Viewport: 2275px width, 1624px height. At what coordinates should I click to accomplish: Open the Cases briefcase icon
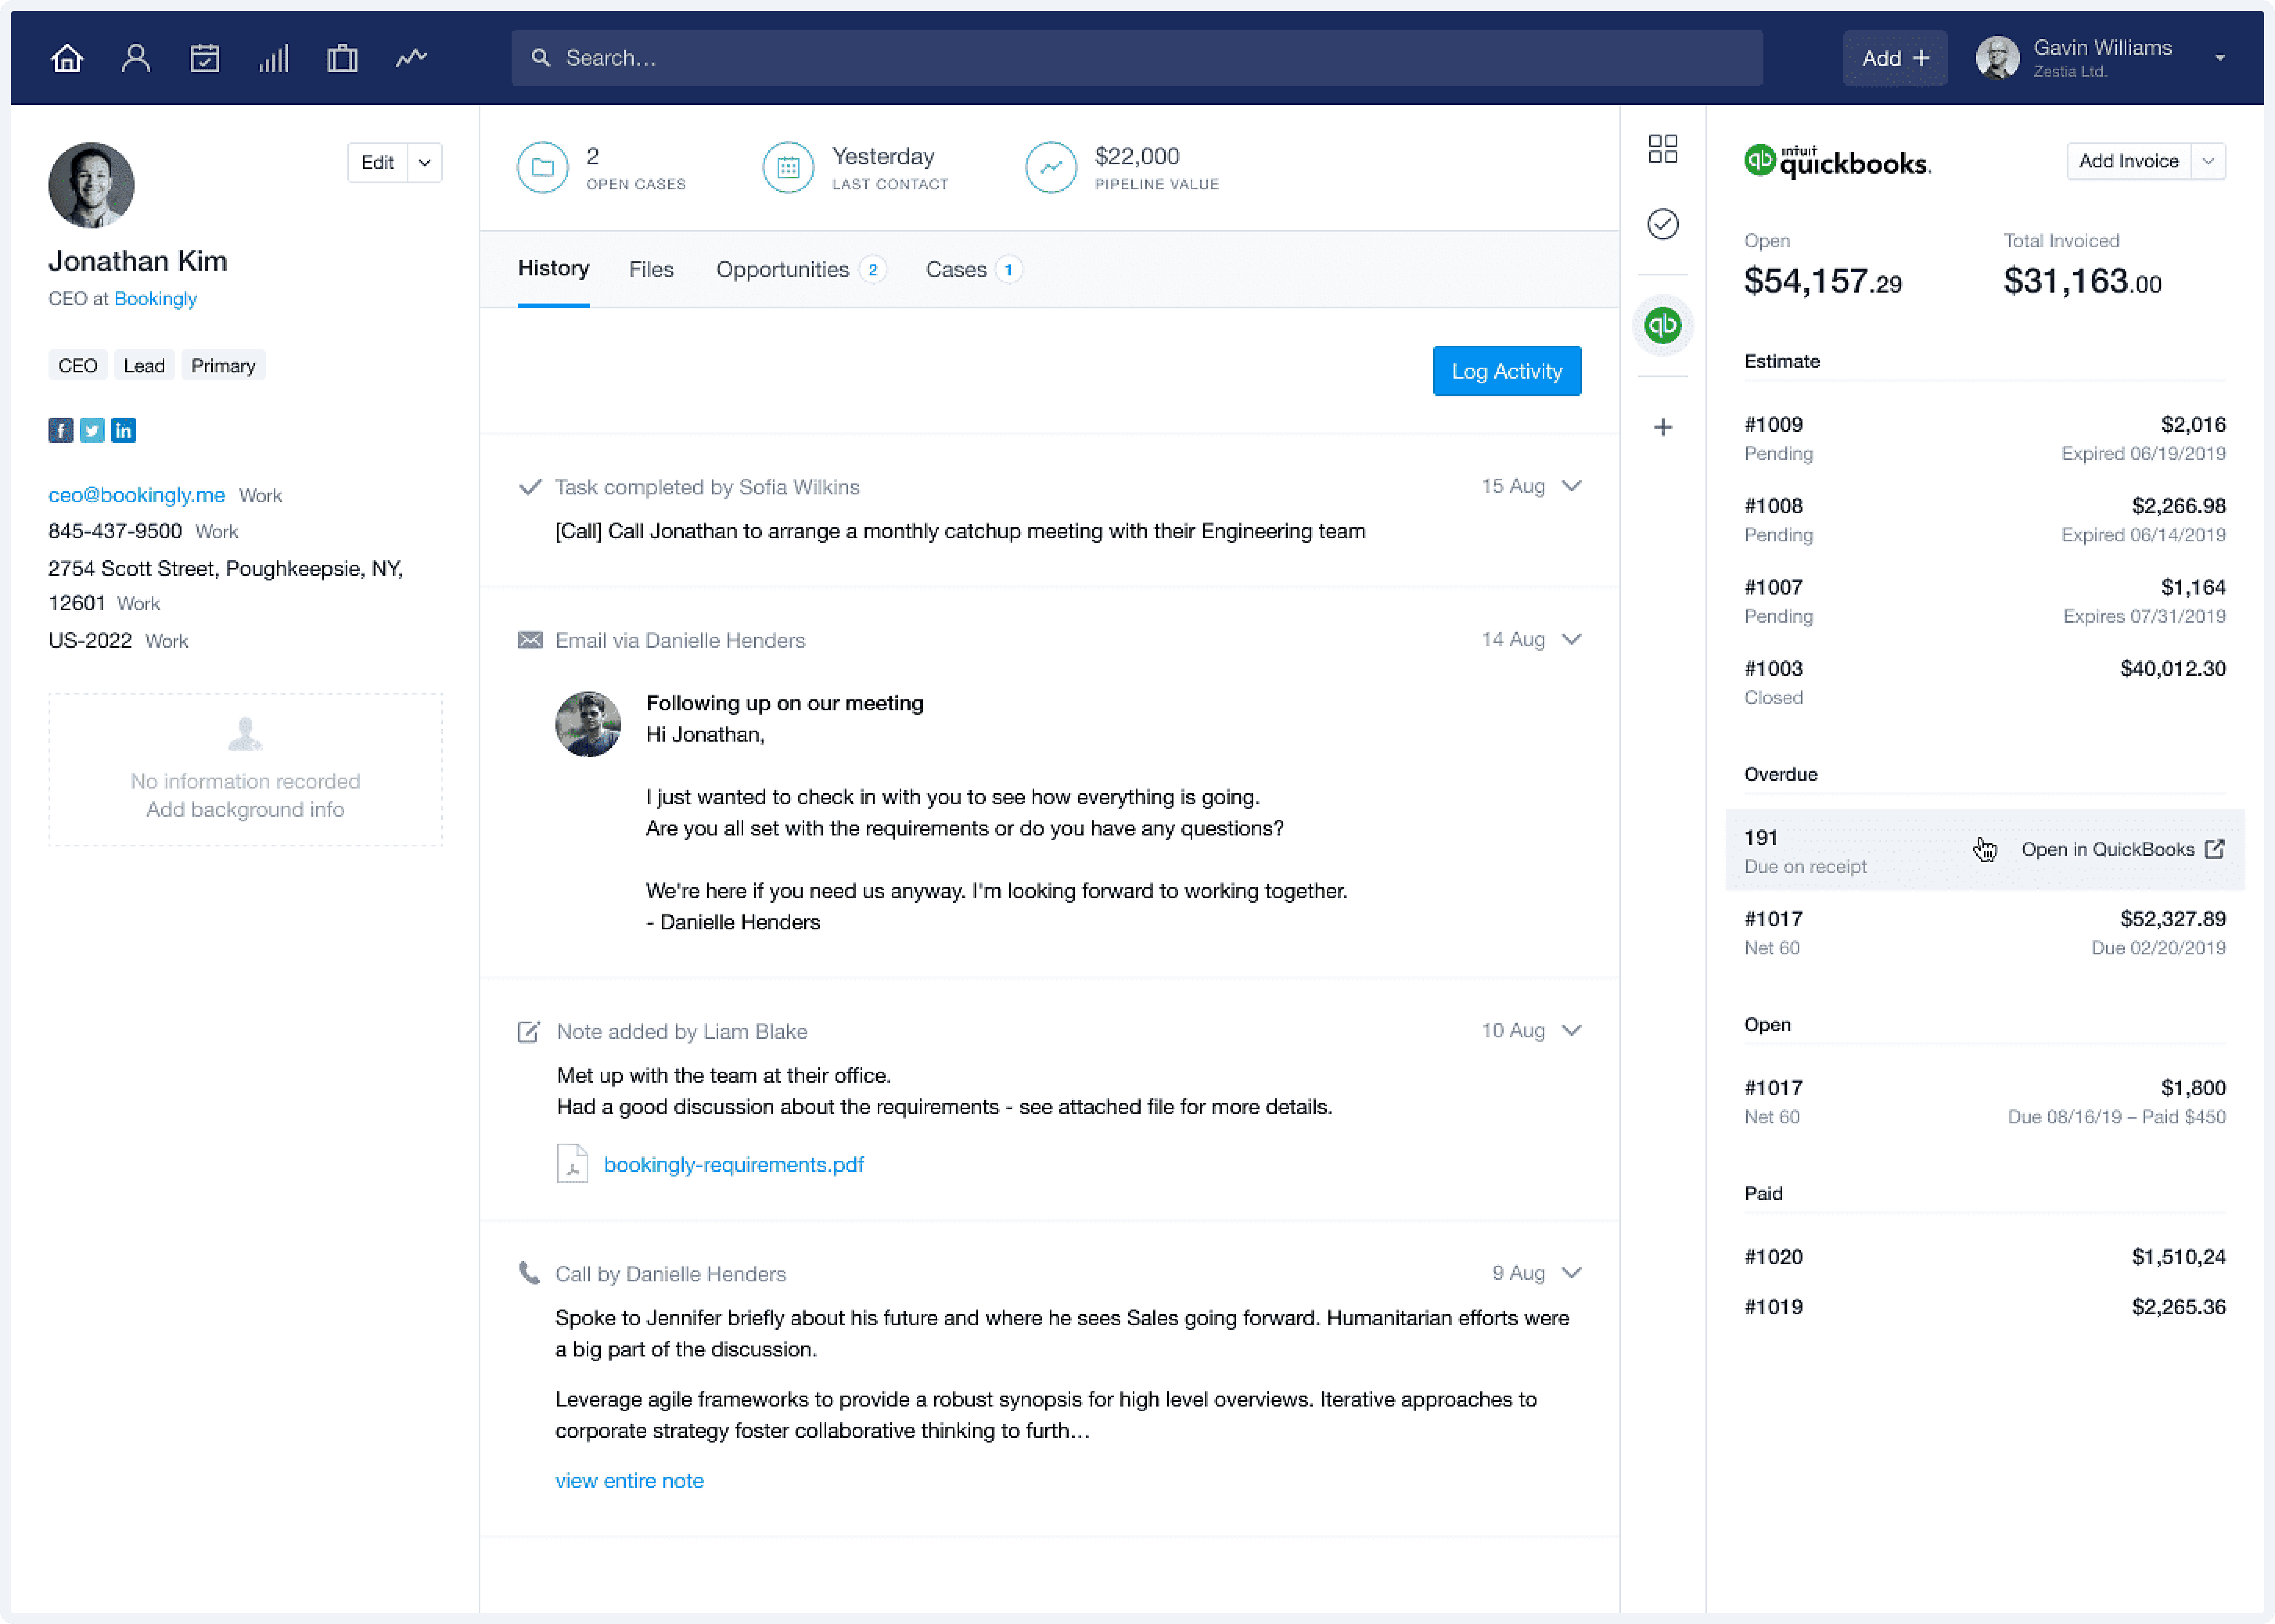(342, 58)
